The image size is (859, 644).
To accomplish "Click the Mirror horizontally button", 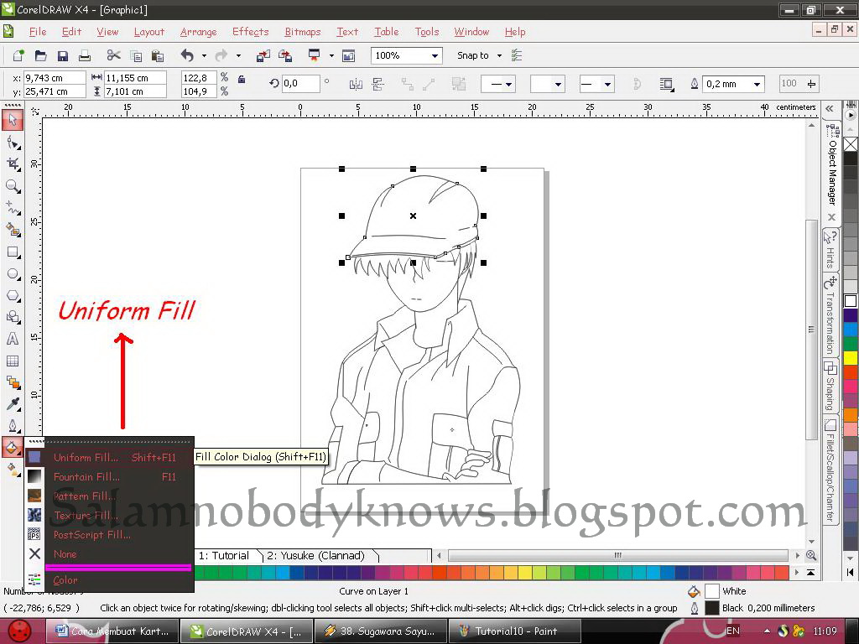I will [356, 84].
